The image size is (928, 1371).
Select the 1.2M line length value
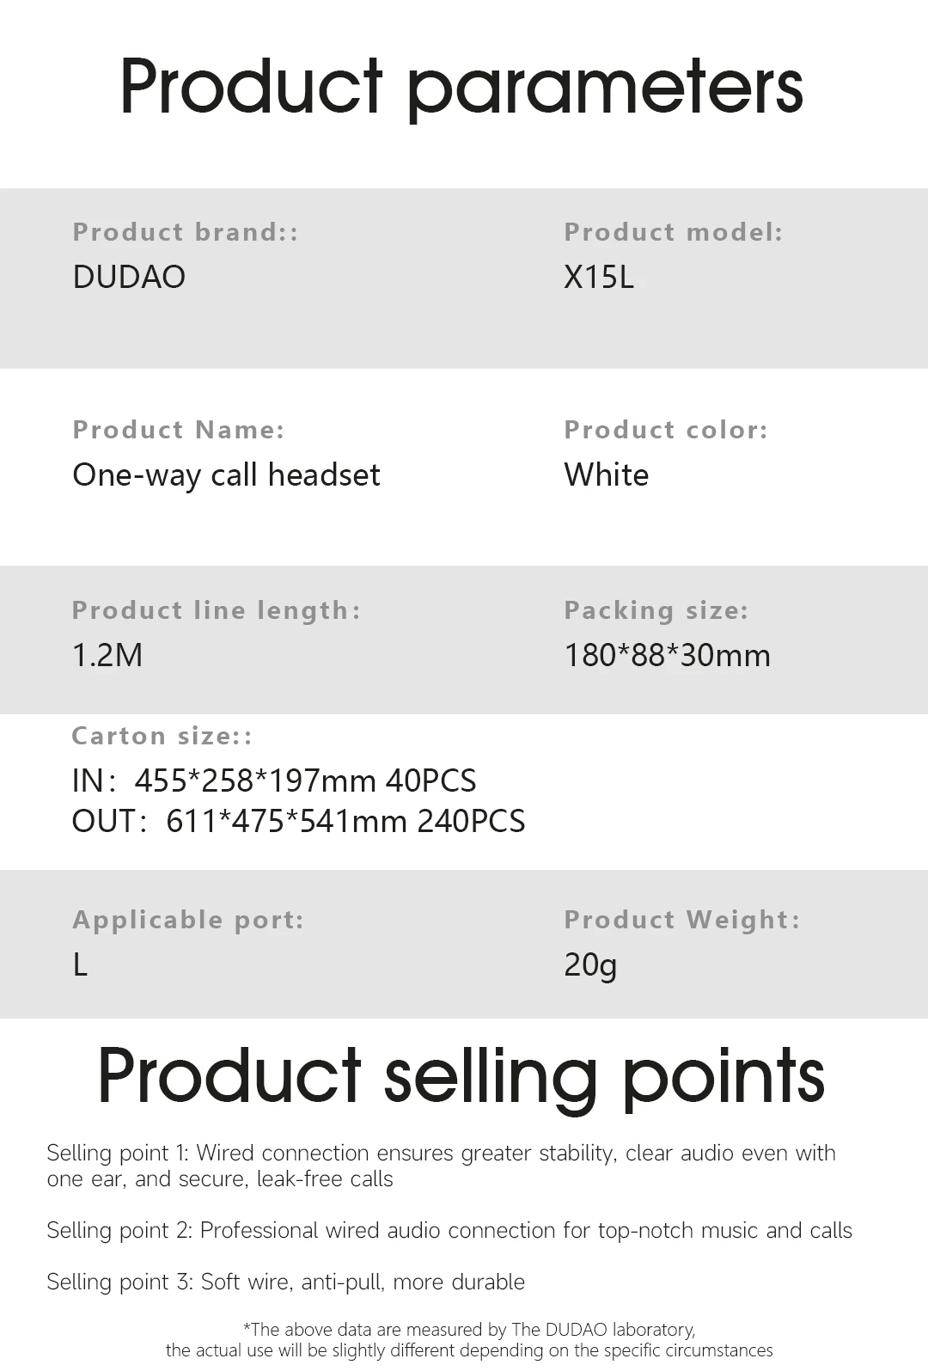click(x=107, y=656)
